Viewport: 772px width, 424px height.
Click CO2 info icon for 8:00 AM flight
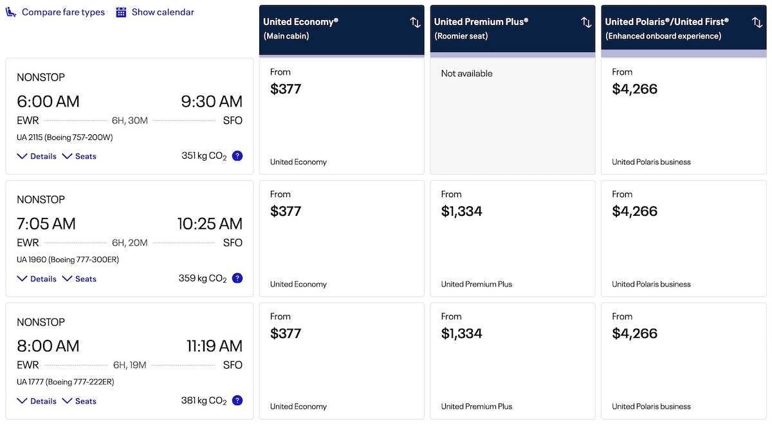tap(237, 400)
